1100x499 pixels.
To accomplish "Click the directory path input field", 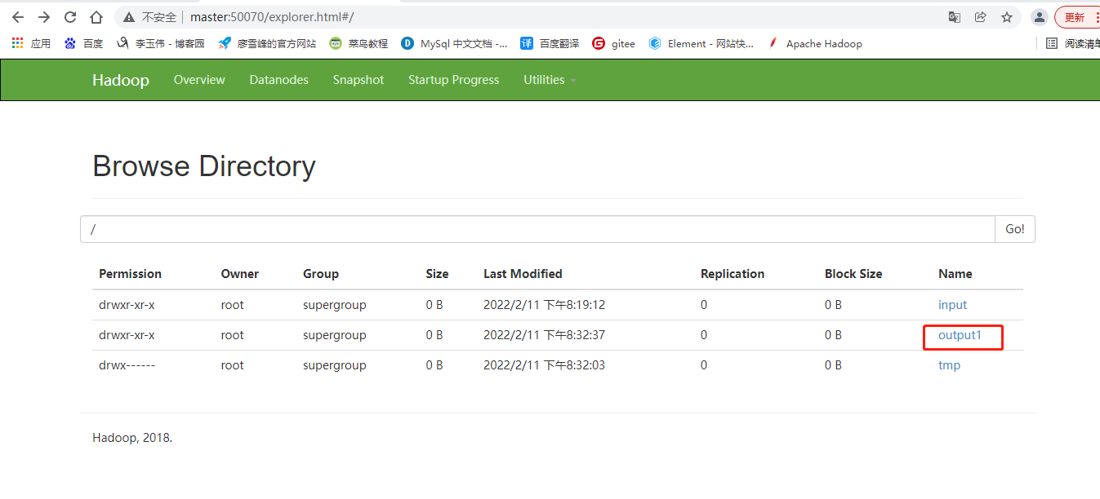I will (x=537, y=229).
